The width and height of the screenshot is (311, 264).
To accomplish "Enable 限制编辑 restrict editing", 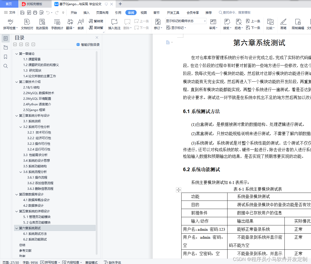I will (298, 24).
